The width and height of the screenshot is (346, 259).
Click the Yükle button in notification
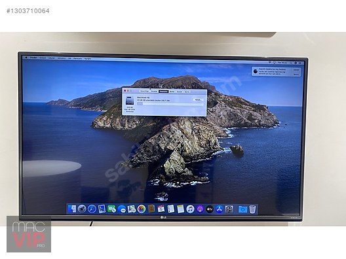click(296, 70)
